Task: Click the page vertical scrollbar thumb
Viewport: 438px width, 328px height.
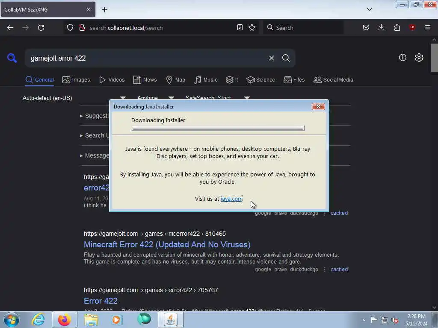Action: click(x=434, y=58)
